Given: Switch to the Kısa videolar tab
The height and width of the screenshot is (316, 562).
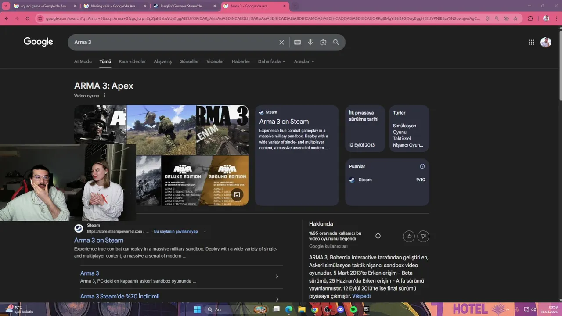Looking at the screenshot, I should [x=132, y=61].
